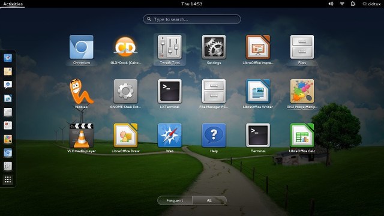Open Tweak Tool from the dash

pyautogui.click(x=8, y=166)
